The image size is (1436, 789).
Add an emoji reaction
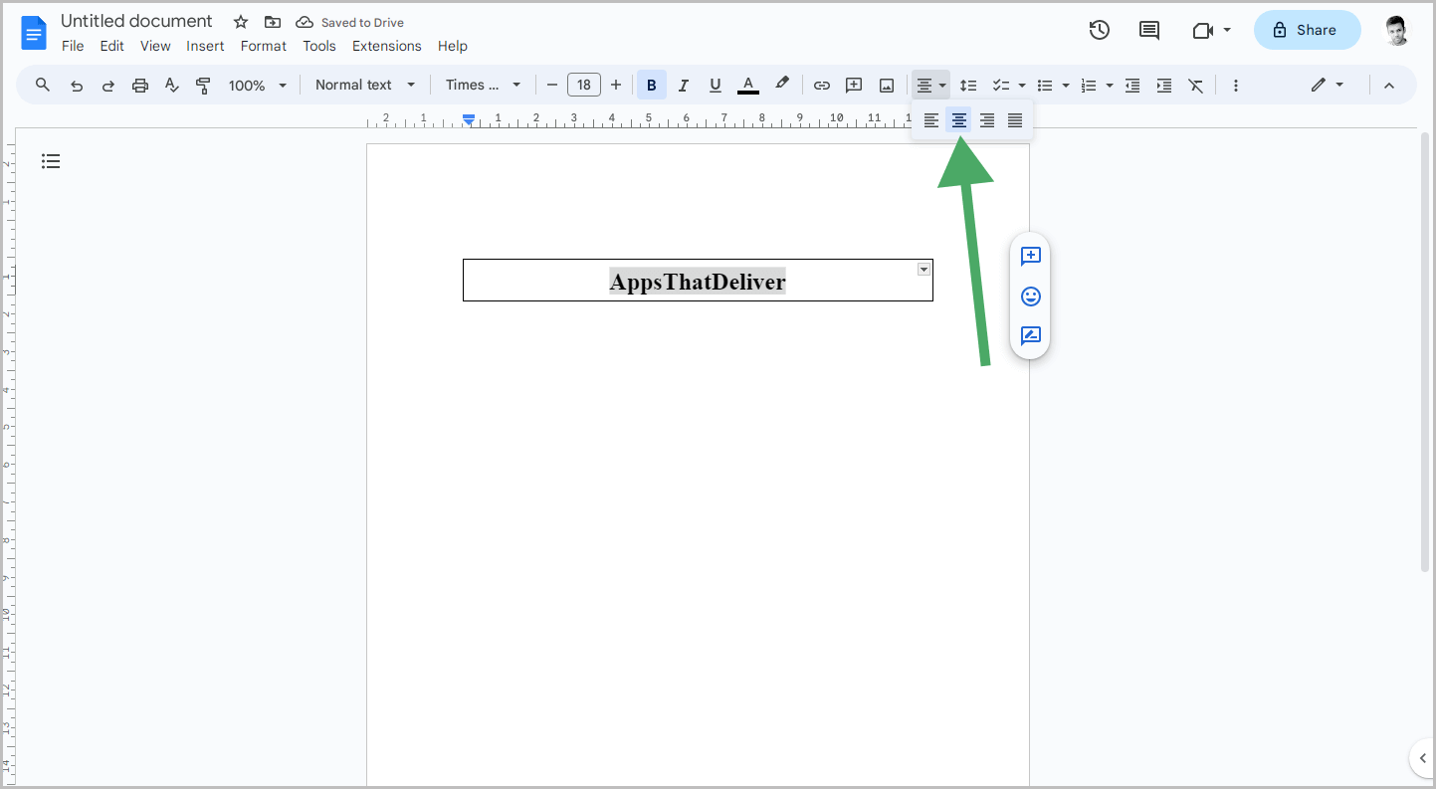1030,296
